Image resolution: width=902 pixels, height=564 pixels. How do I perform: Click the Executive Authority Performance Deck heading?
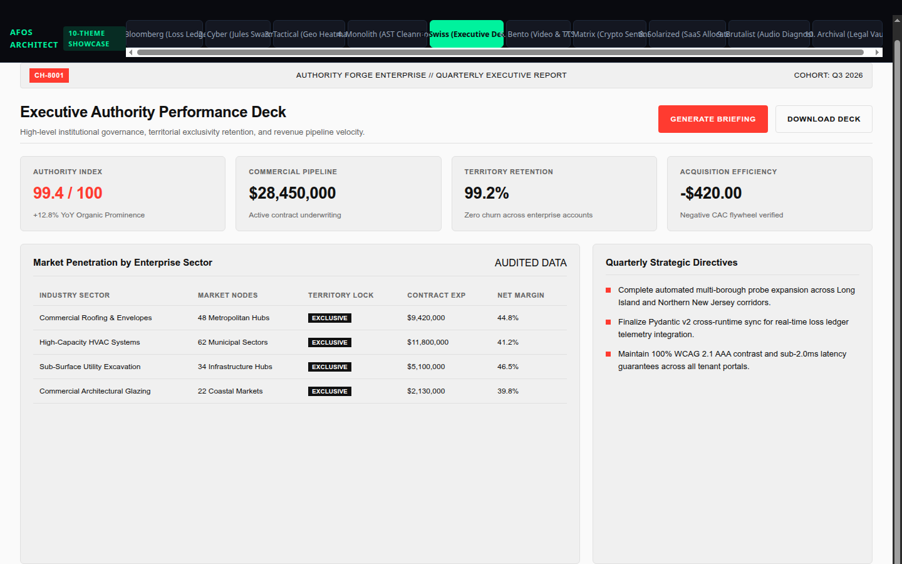coord(153,112)
